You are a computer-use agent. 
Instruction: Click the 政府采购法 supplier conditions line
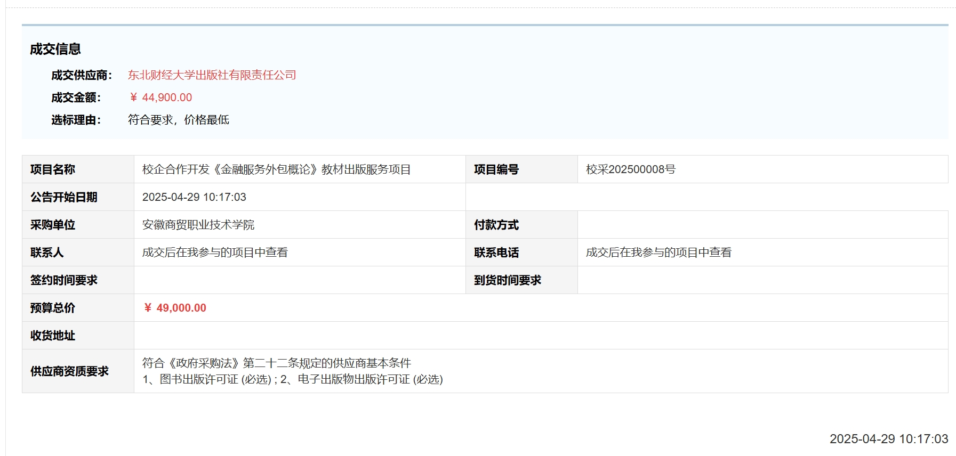(x=276, y=363)
